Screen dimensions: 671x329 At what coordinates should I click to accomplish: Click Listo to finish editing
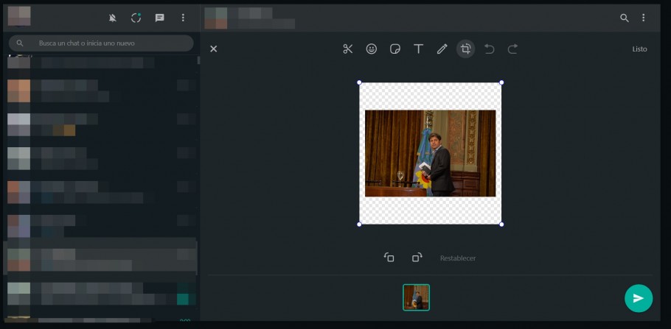[x=640, y=49]
